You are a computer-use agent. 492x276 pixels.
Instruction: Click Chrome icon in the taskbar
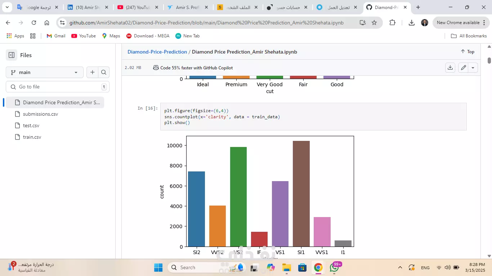tap(318, 267)
